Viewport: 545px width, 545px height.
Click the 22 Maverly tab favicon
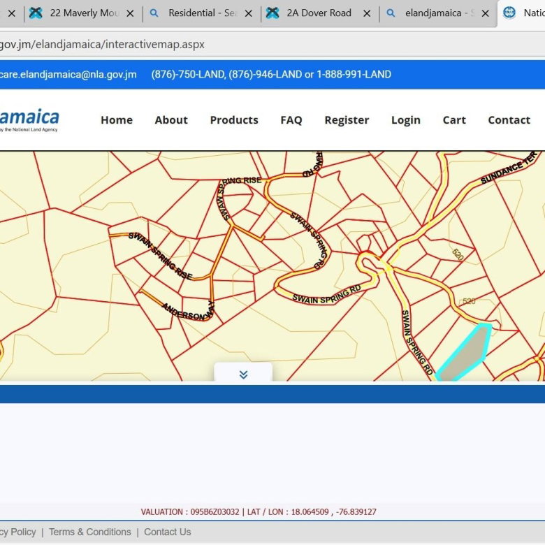36,13
